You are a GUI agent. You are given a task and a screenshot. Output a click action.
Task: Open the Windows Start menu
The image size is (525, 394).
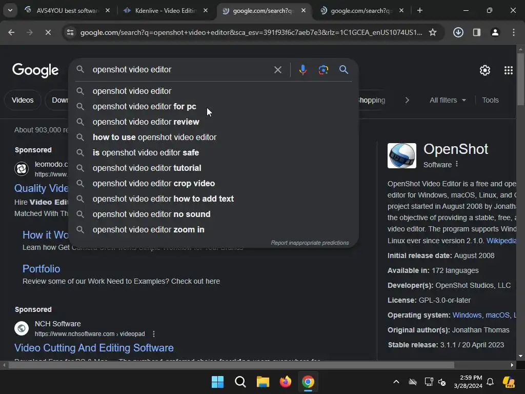[x=217, y=382]
